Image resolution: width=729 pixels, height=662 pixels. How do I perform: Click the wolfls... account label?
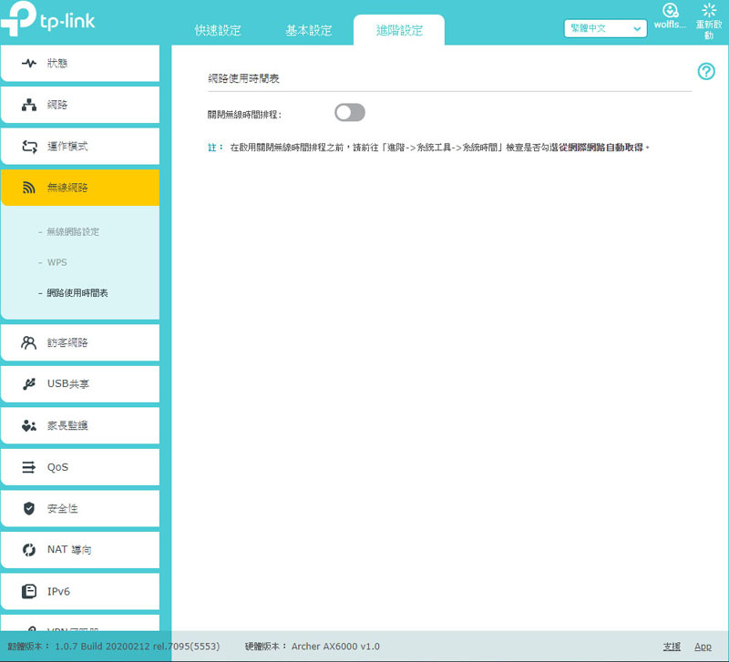click(x=670, y=25)
